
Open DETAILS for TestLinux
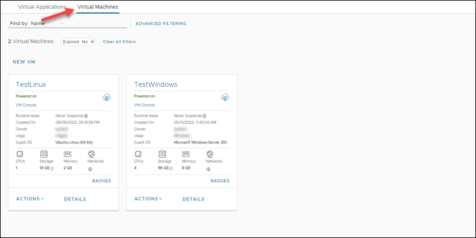pos(75,199)
